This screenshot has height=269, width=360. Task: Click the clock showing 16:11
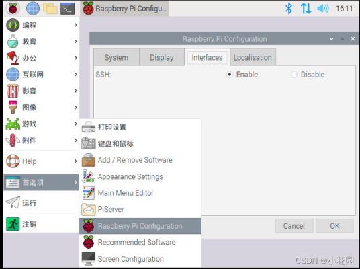(x=345, y=9)
